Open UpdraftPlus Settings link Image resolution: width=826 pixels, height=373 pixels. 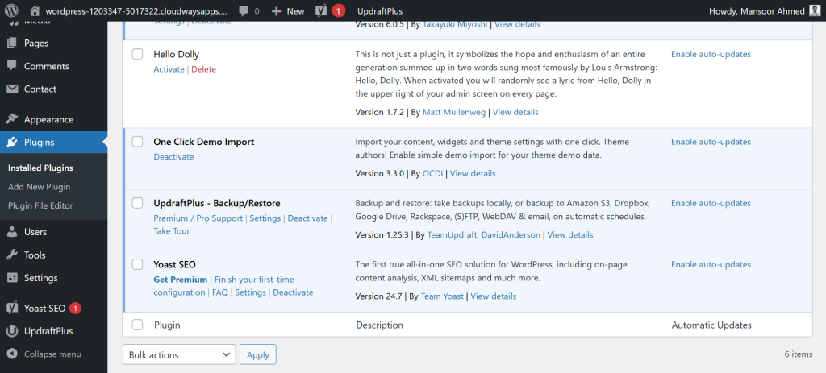pyautogui.click(x=265, y=218)
